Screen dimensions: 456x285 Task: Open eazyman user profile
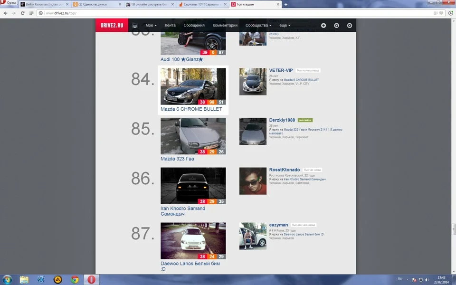[278, 225]
